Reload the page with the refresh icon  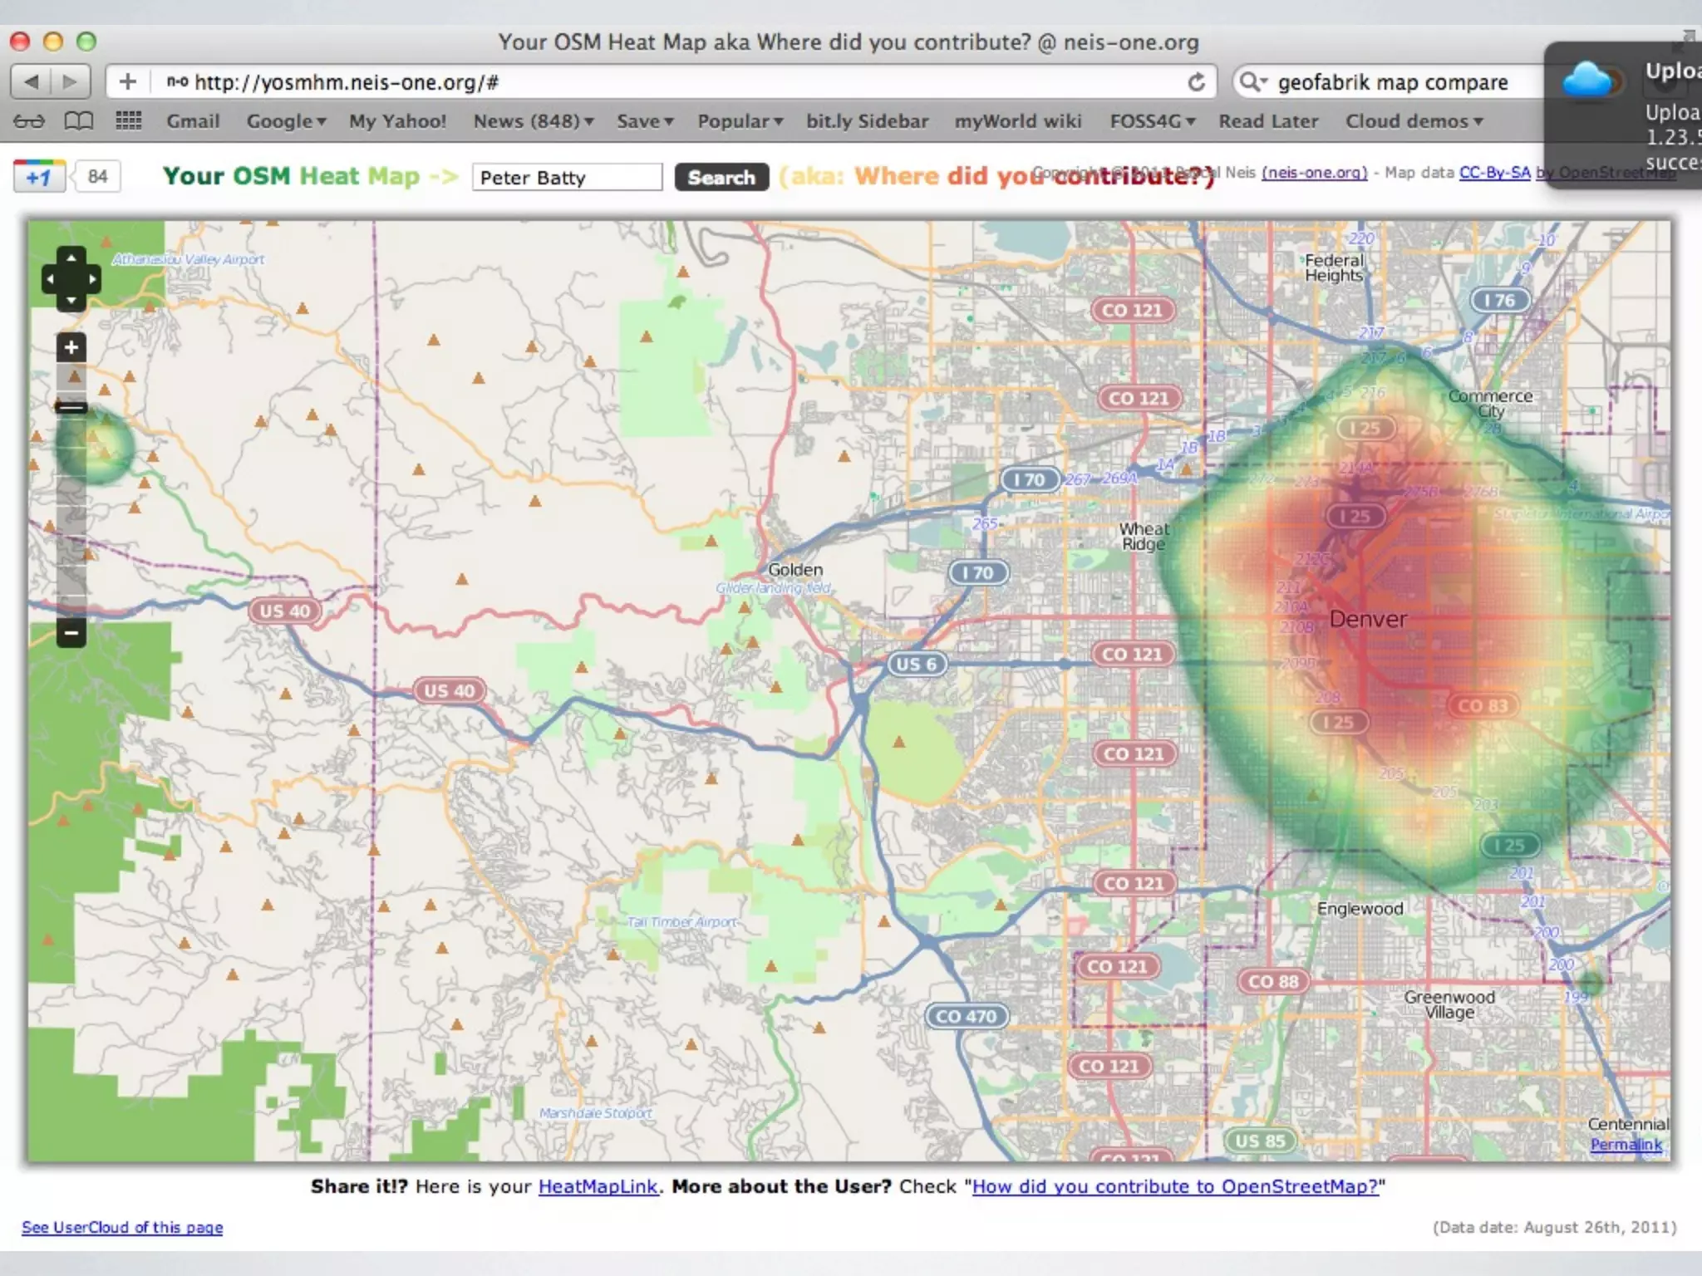click(x=1196, y=81)
